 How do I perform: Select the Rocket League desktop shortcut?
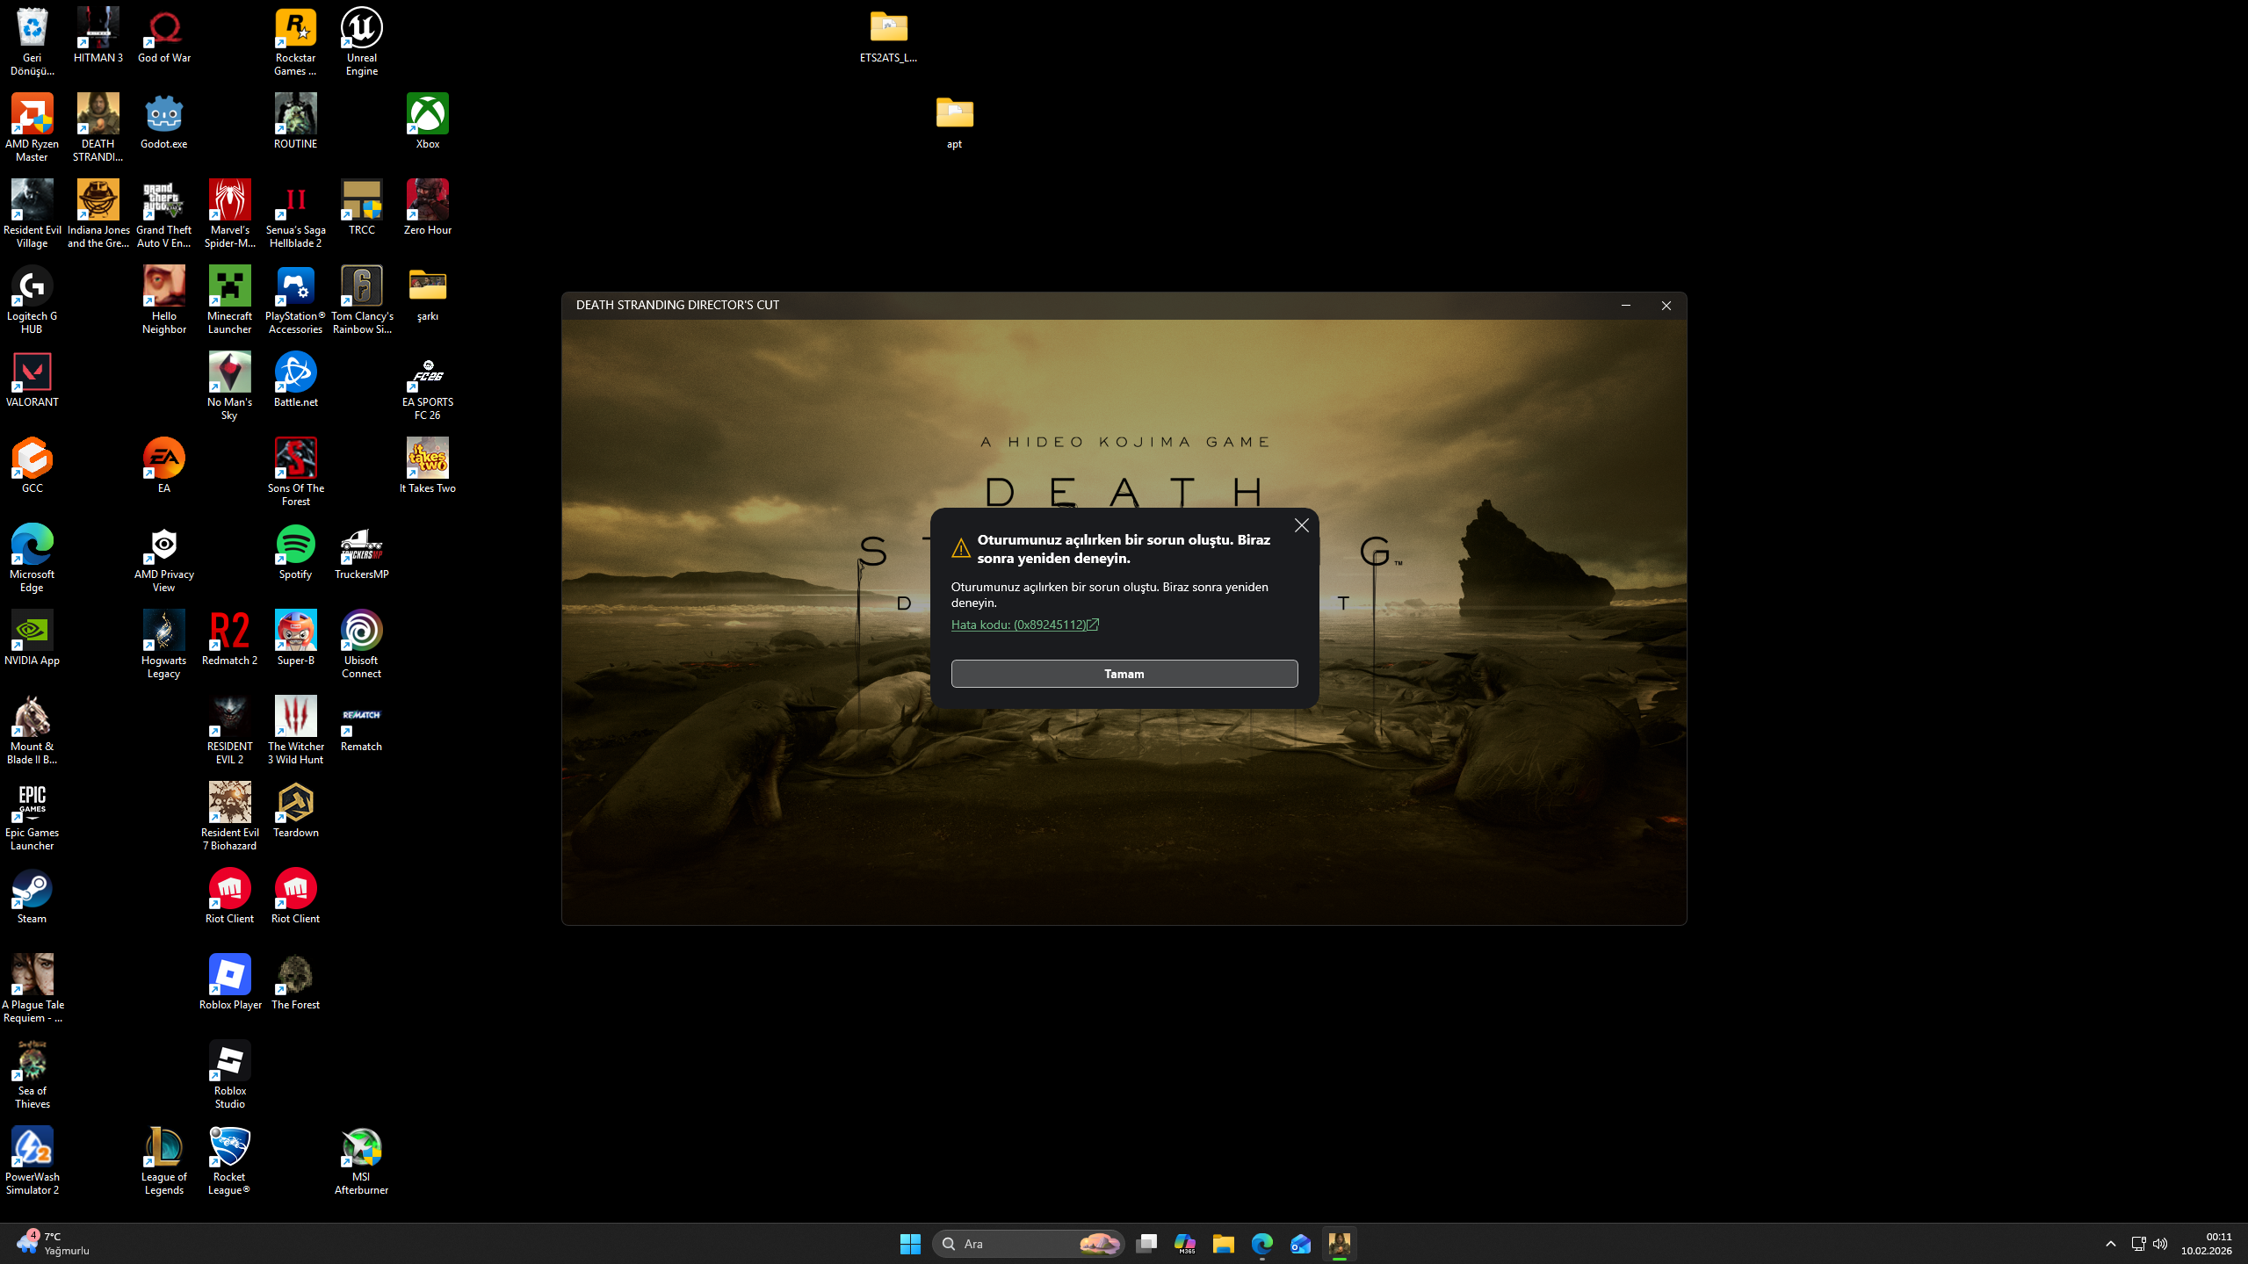coord(230,1161)
